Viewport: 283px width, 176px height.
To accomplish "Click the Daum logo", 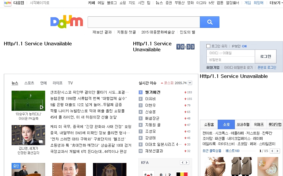I will click(67, 22).
